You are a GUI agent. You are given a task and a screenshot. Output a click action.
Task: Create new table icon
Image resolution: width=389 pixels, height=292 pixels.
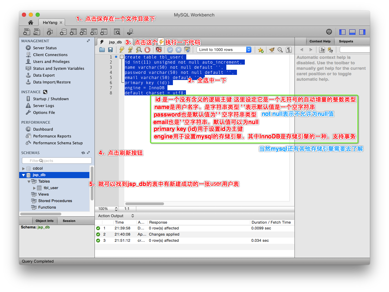[73, 32]
